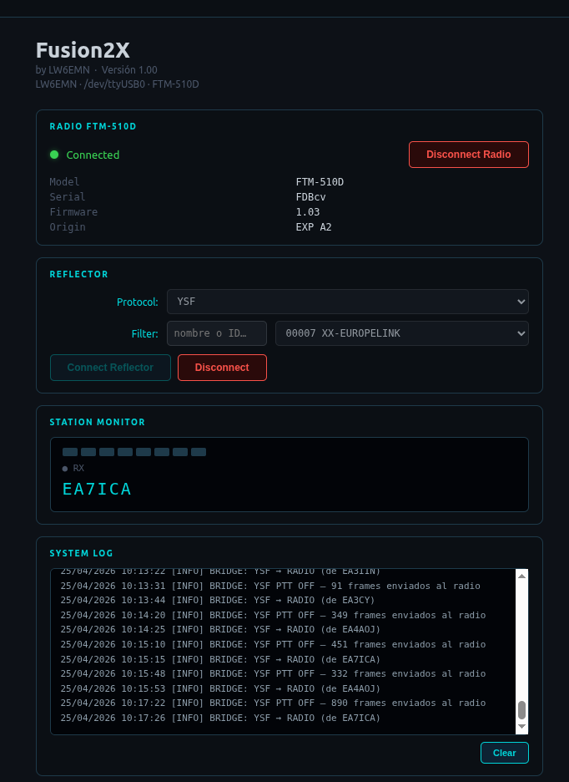Click the EA7ICA callsign in Station Monitor

point(97,490)
